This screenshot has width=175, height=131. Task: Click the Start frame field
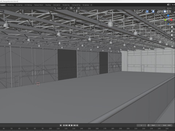(x=156, y=125)
